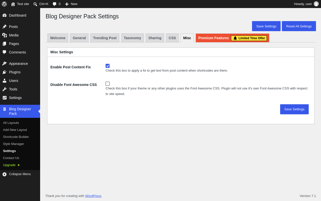321x201 pixels.
Task: Open Pages from the sidebar menu
Action: pyautogui.click(x=20, y=44)
